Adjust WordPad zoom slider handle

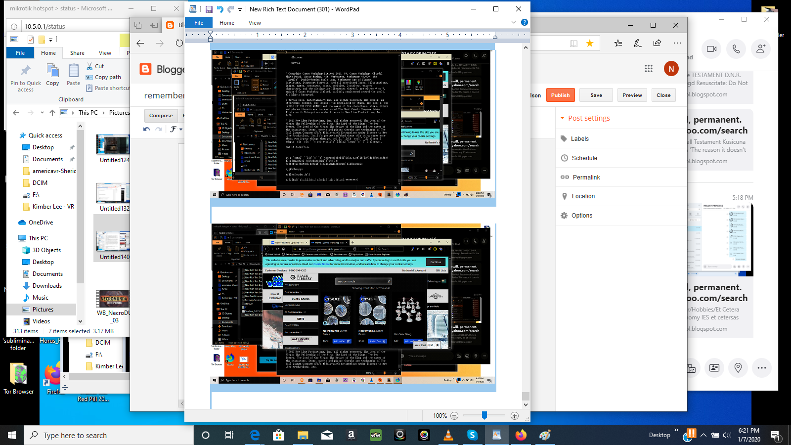click(x=484, y=415)
